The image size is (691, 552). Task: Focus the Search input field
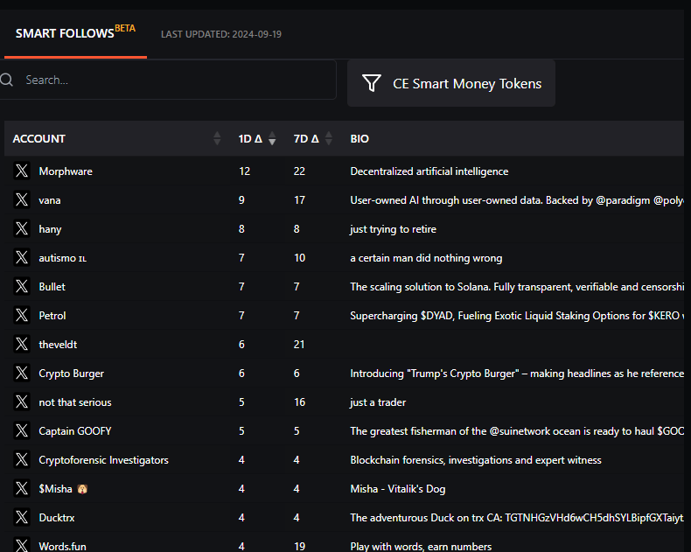pyautogui.click(x=168, y=80)
